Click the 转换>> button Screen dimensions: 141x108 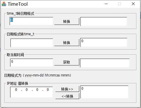pyautogui.click(x=67, y=89)
